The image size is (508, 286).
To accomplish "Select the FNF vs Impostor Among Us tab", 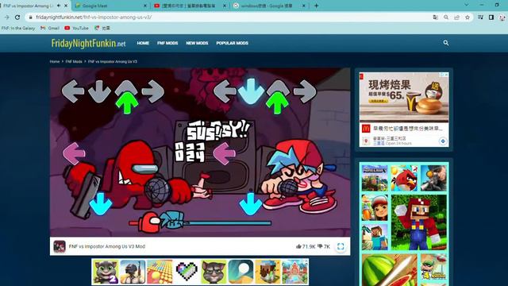I will [x=35, y=6].
